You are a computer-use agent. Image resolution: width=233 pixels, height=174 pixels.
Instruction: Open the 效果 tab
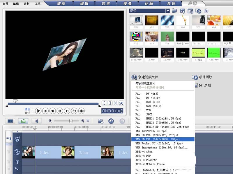(x=106, y=3)
